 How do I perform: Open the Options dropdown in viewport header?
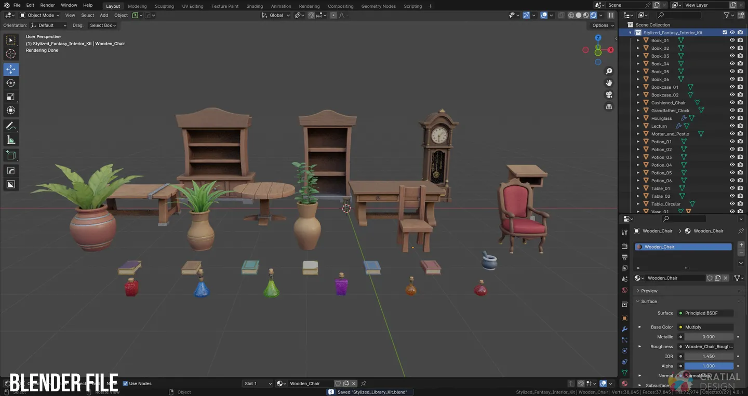[603, 25]
